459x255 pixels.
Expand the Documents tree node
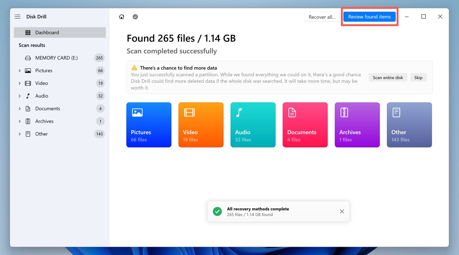[x=19, y=108]
